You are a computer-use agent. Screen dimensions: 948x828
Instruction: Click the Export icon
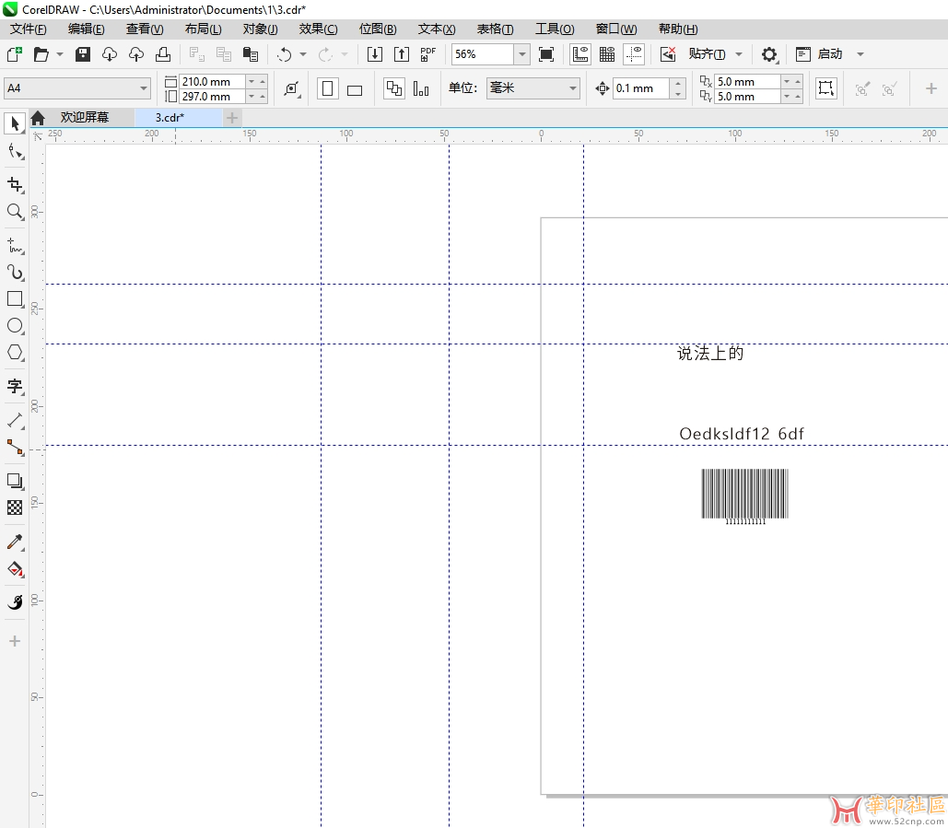[x=402, y=54]
